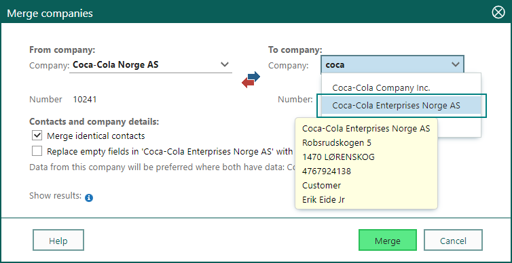Click phone number 4767924138 in tooltip
The height and width of the screenshot is (263, 512).
pos(327,171)
